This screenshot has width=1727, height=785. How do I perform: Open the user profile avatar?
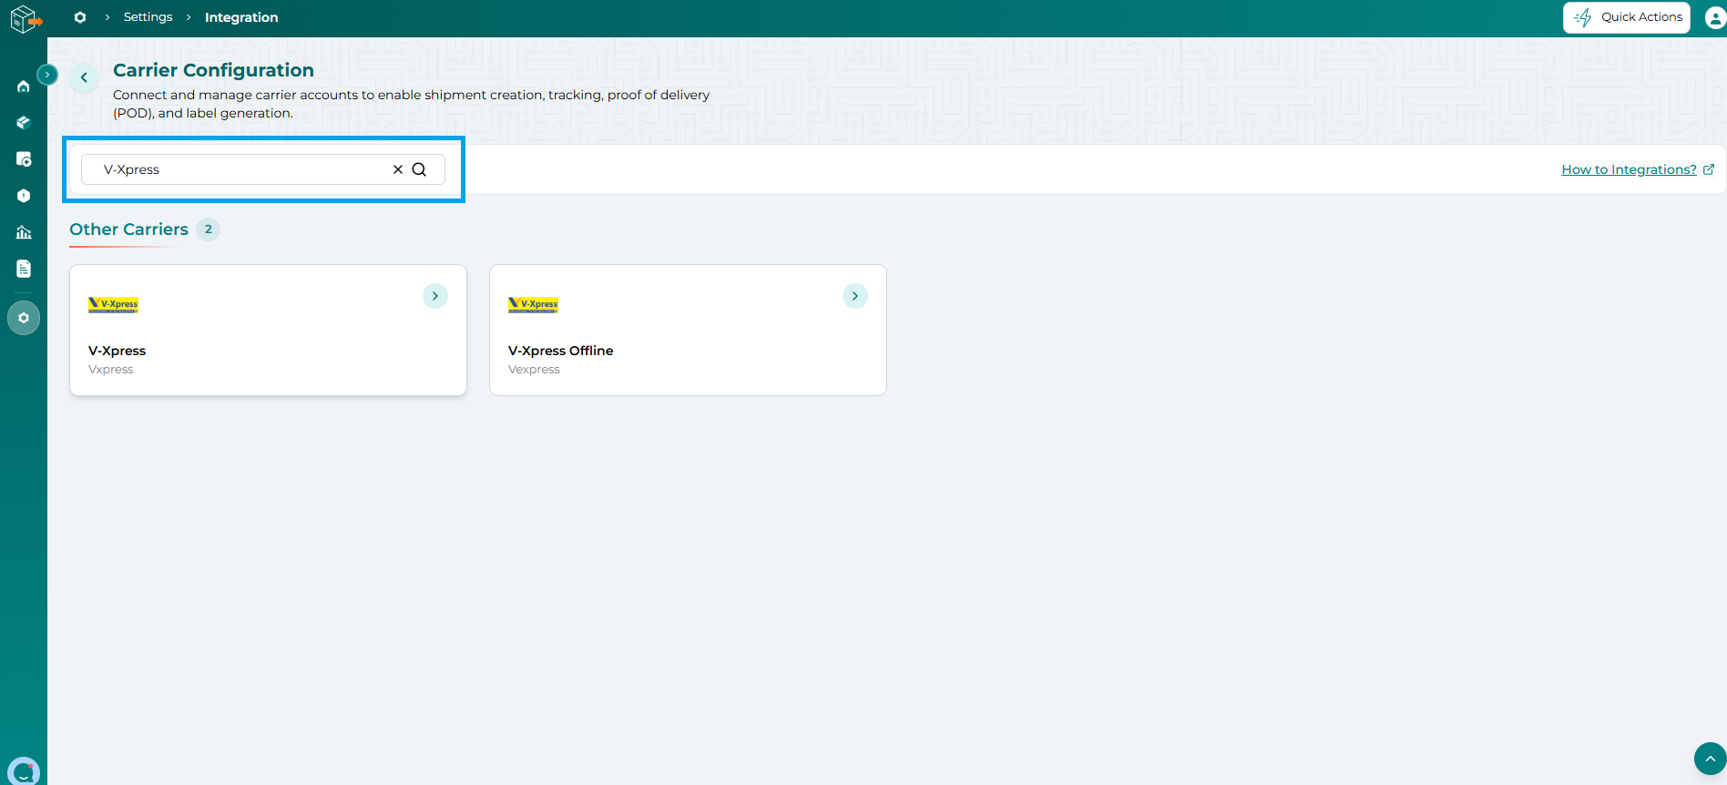tap(1714, 17)
